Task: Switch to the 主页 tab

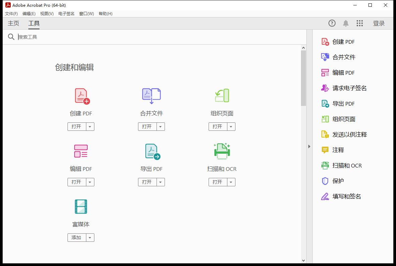Action: (13, 23)
